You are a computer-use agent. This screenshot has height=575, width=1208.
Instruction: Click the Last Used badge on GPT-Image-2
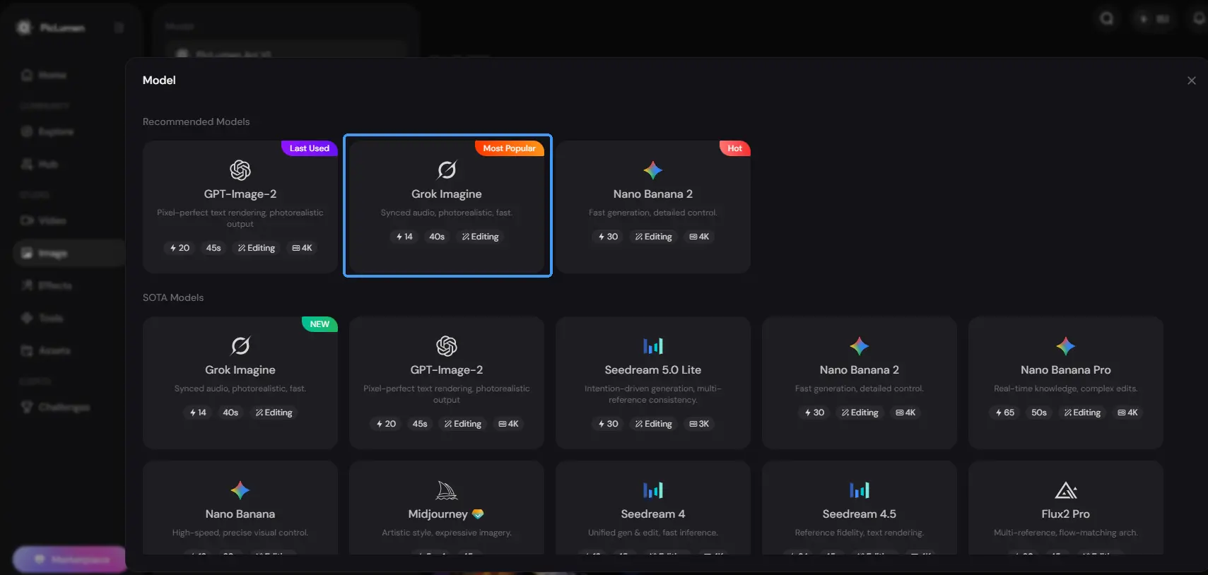[x=310, y=148]
